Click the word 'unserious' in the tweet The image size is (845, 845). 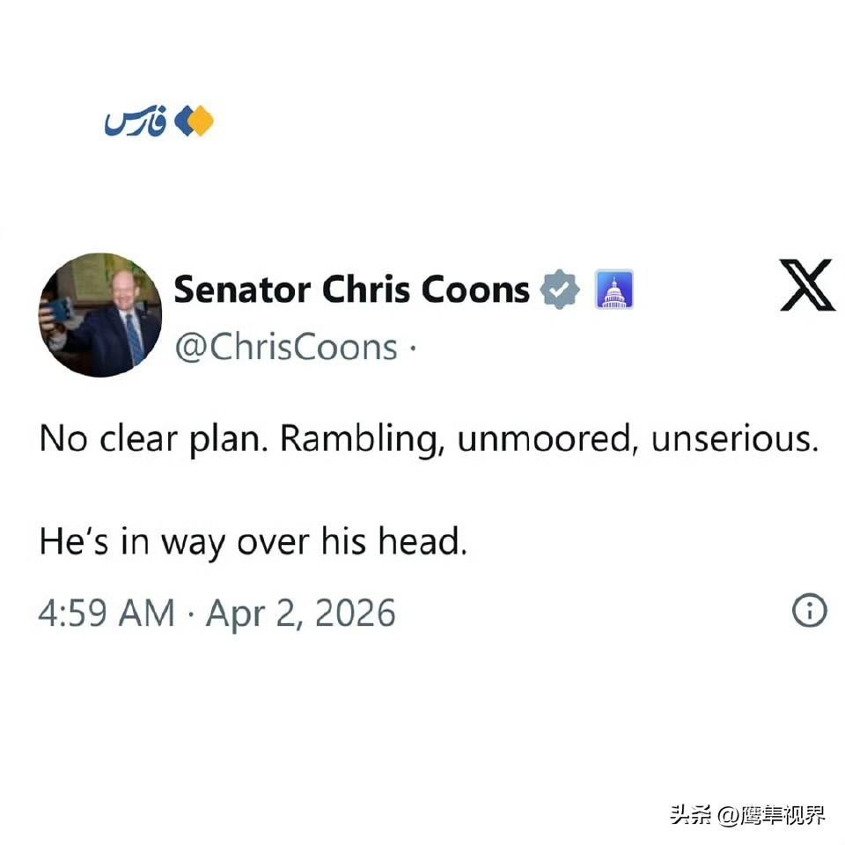(735, 438)
